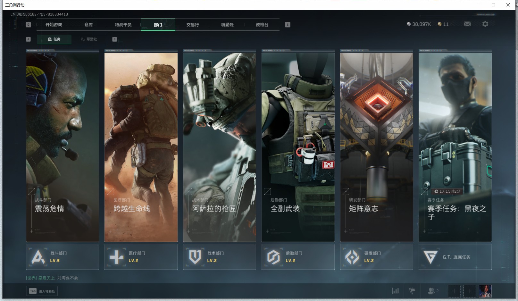Switch to the 军需处 sub-tab
Viewport: 518px width, 301px height.
pos(89,39)
